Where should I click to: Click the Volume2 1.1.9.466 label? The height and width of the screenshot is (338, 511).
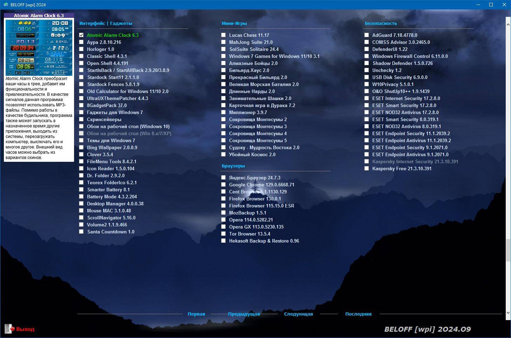click(x=107, y=225)
